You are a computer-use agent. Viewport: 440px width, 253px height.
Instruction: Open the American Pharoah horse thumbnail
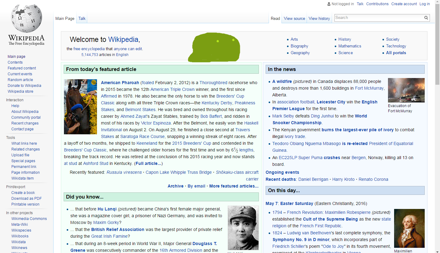point(80,106)
